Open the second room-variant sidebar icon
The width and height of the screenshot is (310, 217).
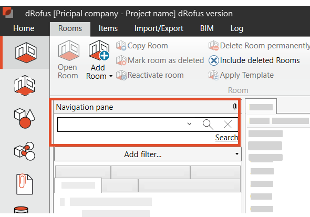coord(25,85)
